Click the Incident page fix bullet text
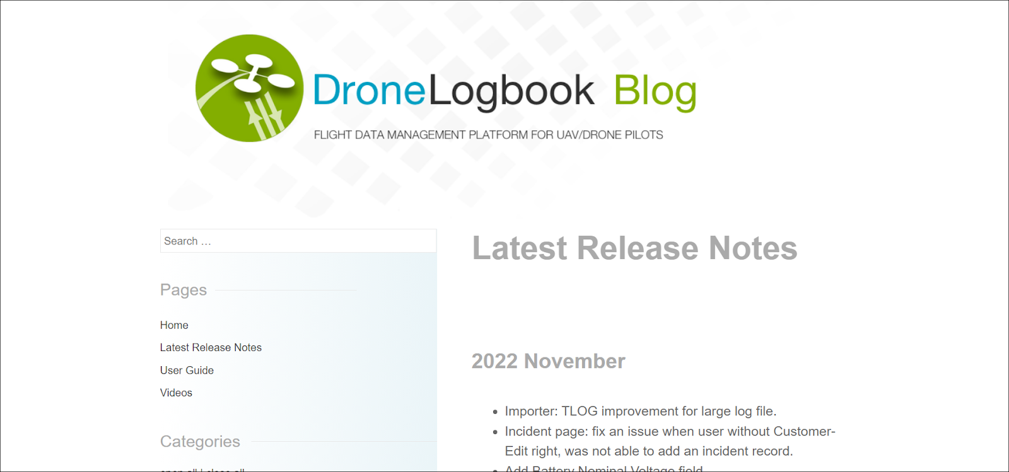 670,432
